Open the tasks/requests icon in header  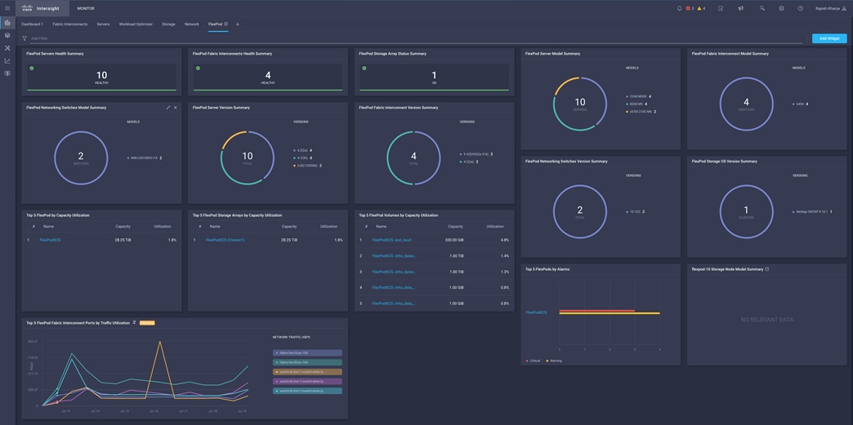[721, 8]
